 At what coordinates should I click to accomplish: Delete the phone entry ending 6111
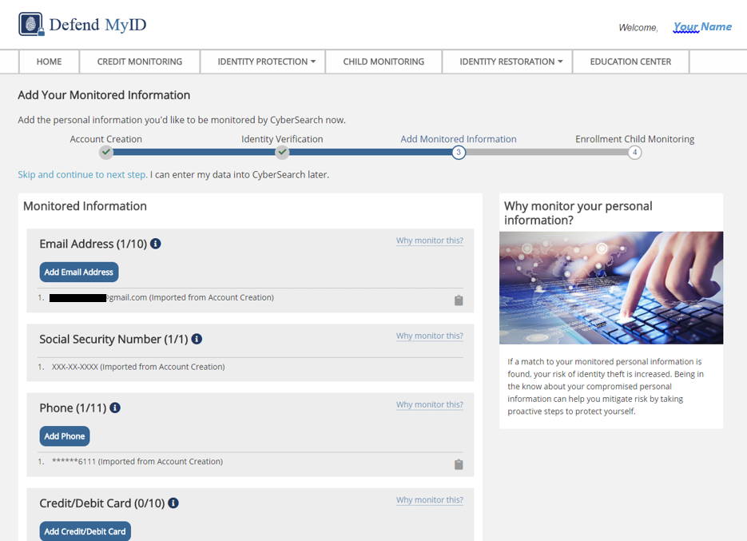[x=459, y=464]
